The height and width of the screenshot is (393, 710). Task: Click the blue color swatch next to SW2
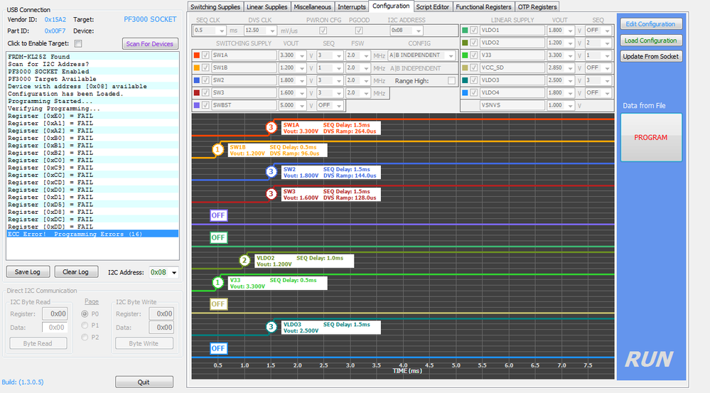click(x=197, y=80)
